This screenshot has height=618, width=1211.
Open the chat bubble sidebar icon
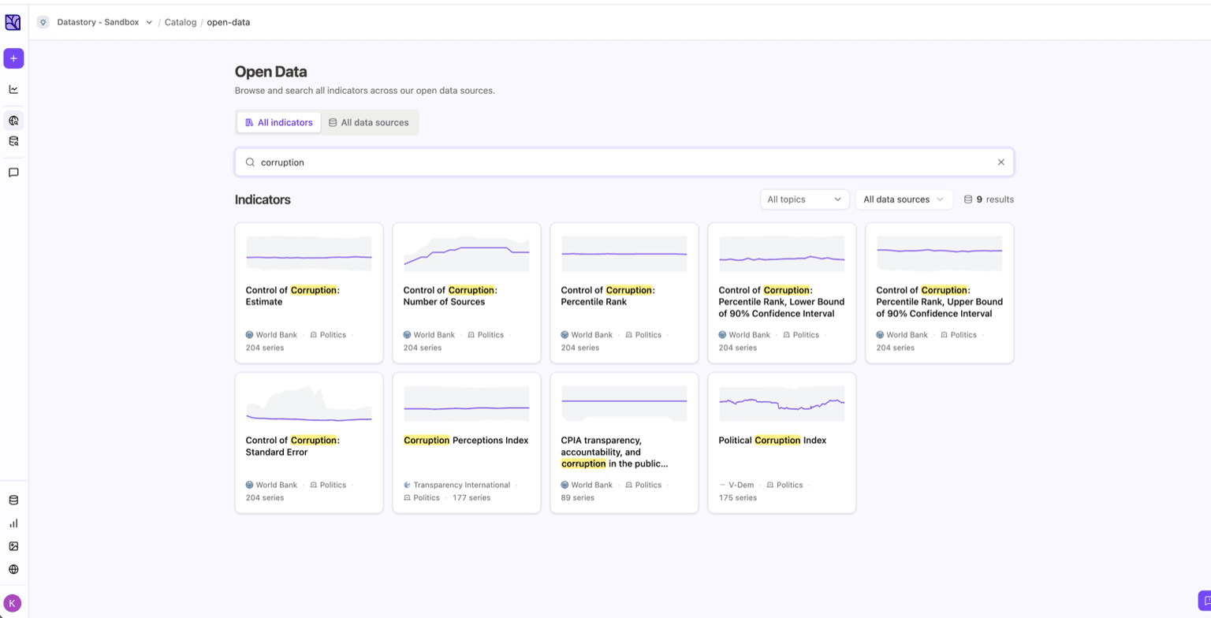point(13,172)
